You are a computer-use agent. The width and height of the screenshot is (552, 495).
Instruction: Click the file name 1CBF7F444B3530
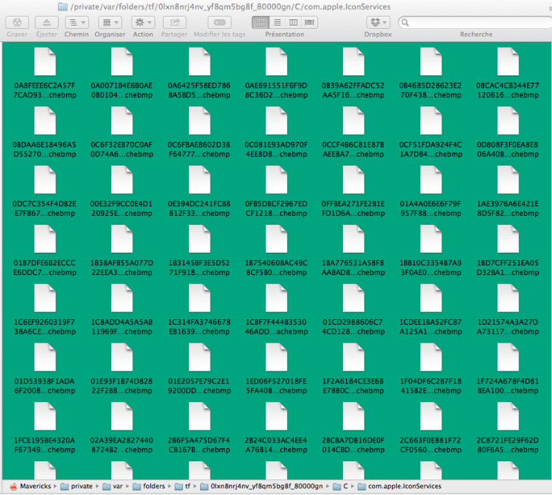(277, 327)
